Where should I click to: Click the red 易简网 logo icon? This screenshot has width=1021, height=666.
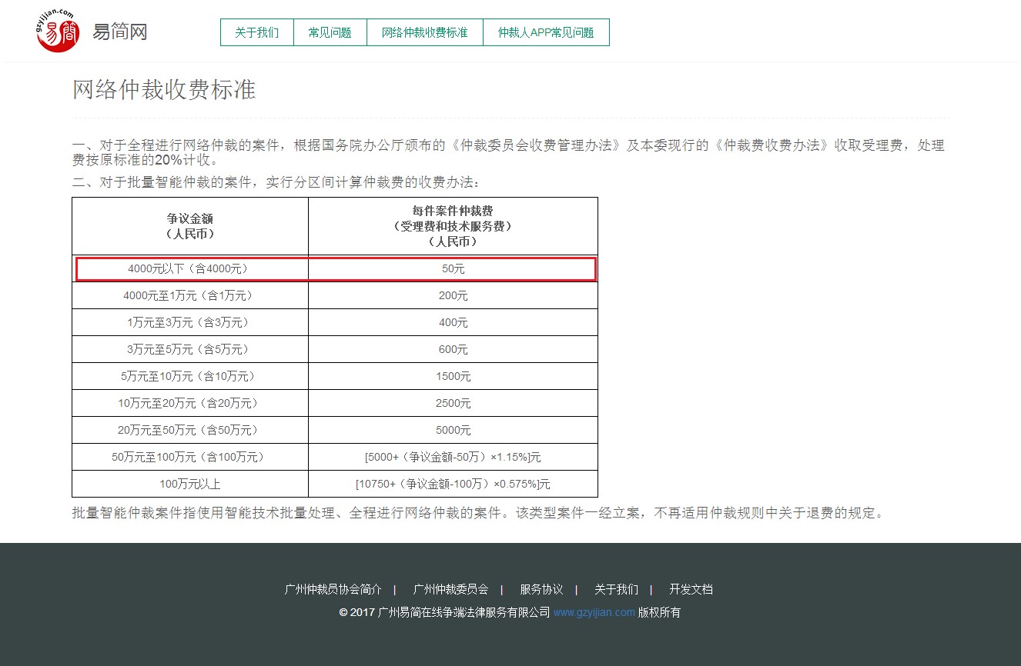[58, 32]
